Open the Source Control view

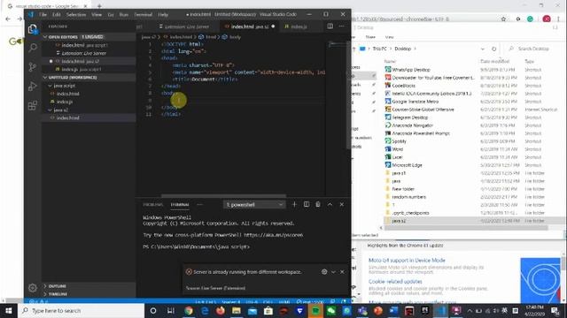(x=33, y=67)
